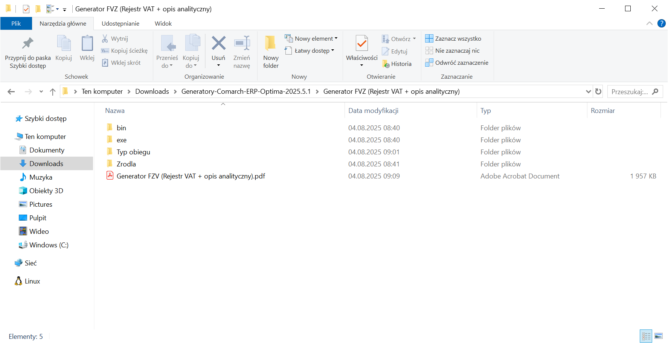Open the Plik menu

pos(16,23)
